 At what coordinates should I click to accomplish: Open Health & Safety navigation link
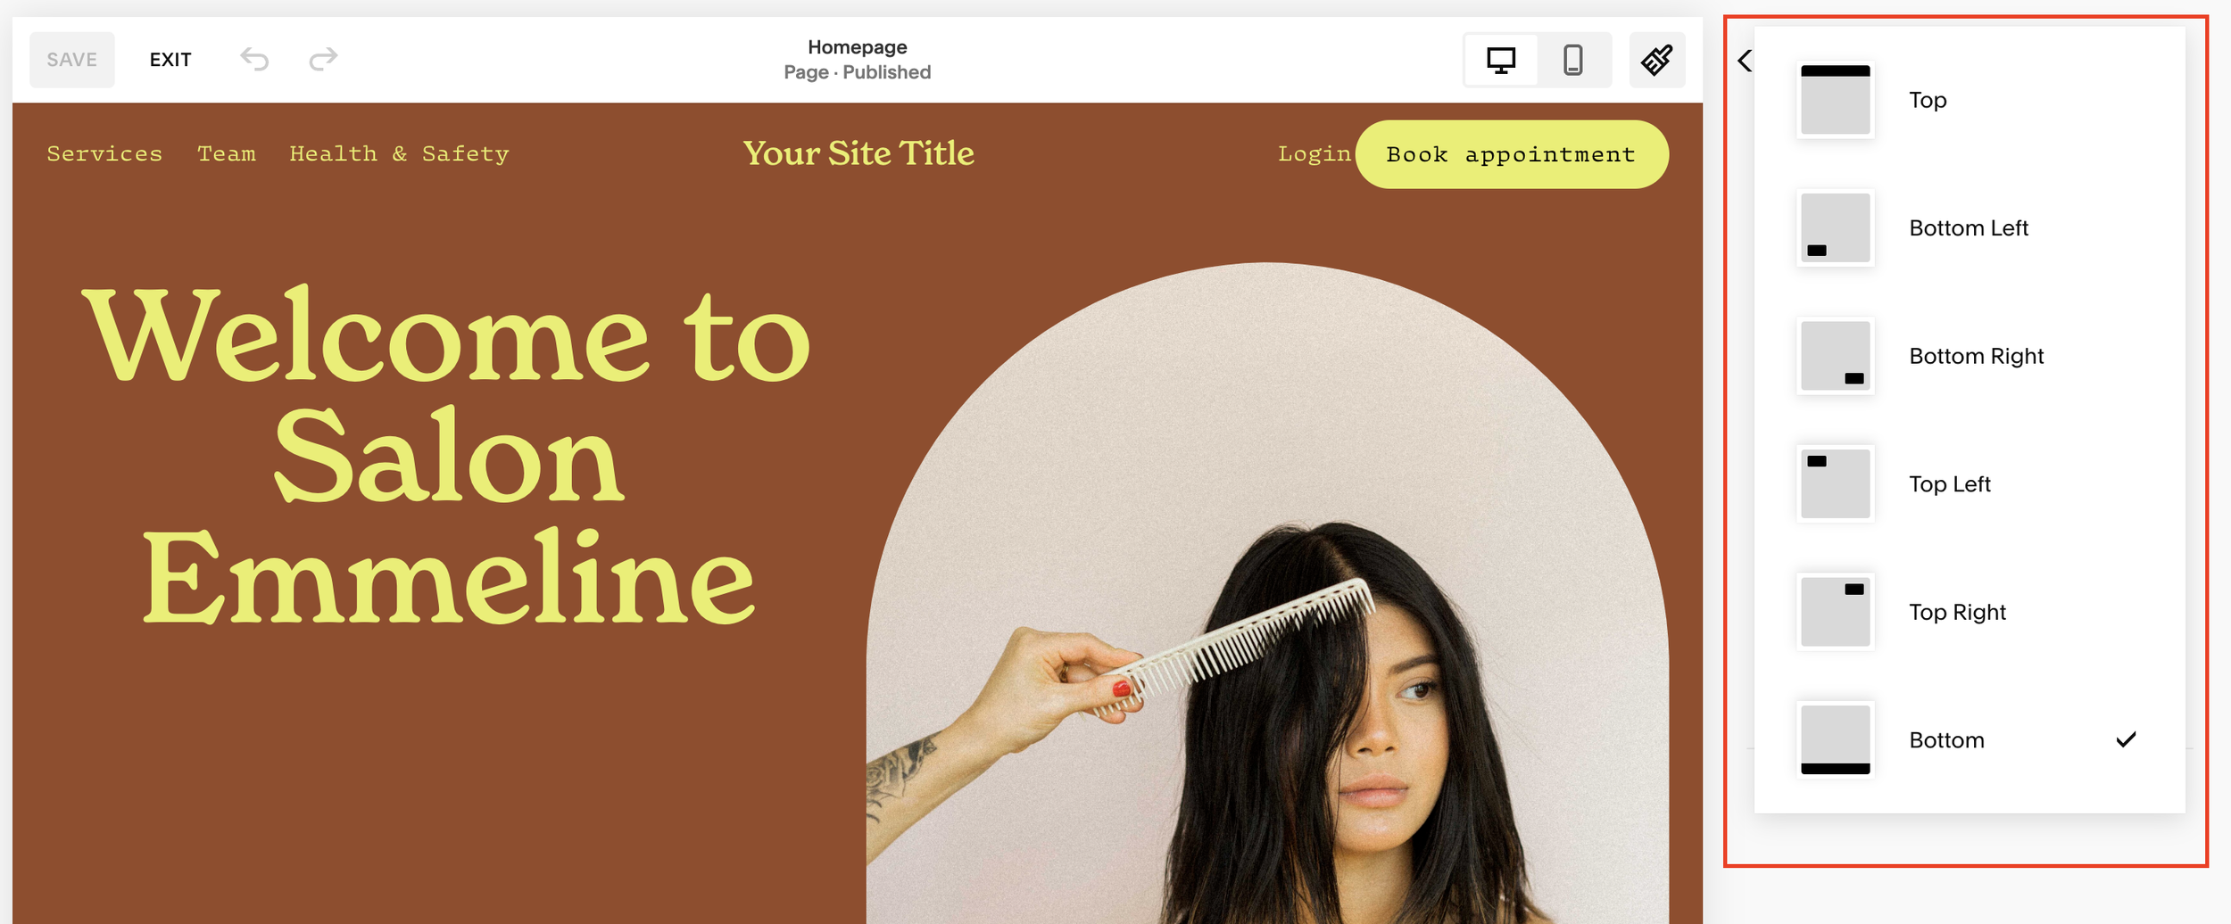[399, 153]
